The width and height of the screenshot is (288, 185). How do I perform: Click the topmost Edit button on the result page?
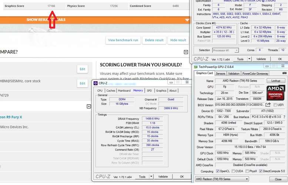pos(82,69)
